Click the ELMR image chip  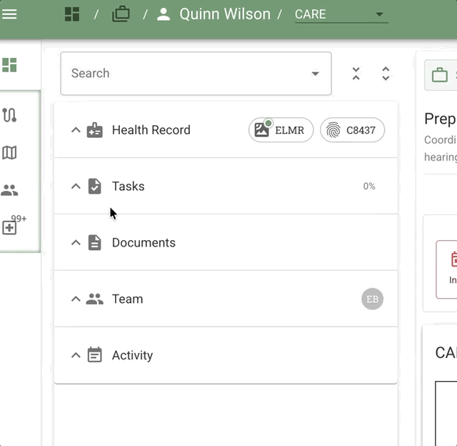tap(281, 130)
